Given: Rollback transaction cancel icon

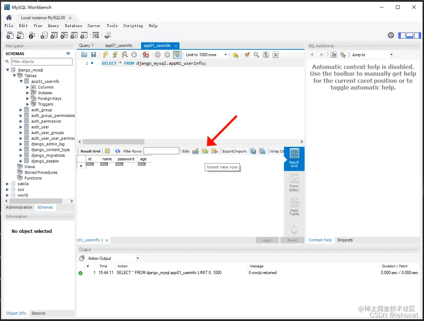Looking at the screenshot, I should (x=167, y=55).
